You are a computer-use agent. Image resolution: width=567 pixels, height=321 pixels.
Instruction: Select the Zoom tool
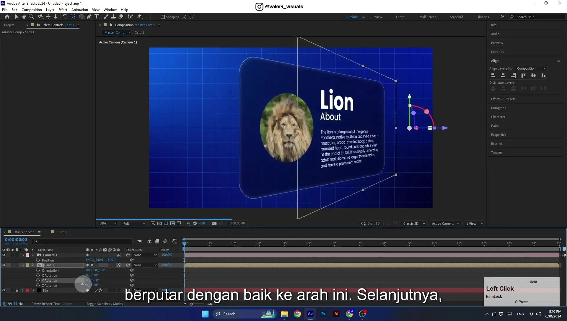31,17
